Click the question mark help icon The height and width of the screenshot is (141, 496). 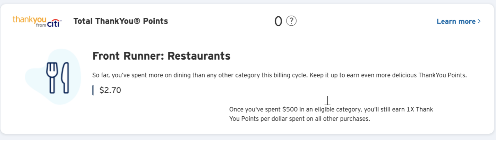pyautogui.click(x=291, y=21)
